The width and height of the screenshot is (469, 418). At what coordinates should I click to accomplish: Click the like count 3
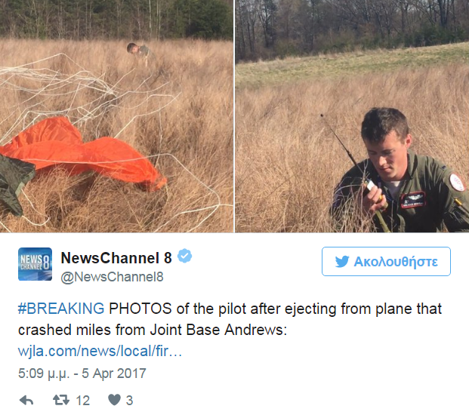pos(129,401)
